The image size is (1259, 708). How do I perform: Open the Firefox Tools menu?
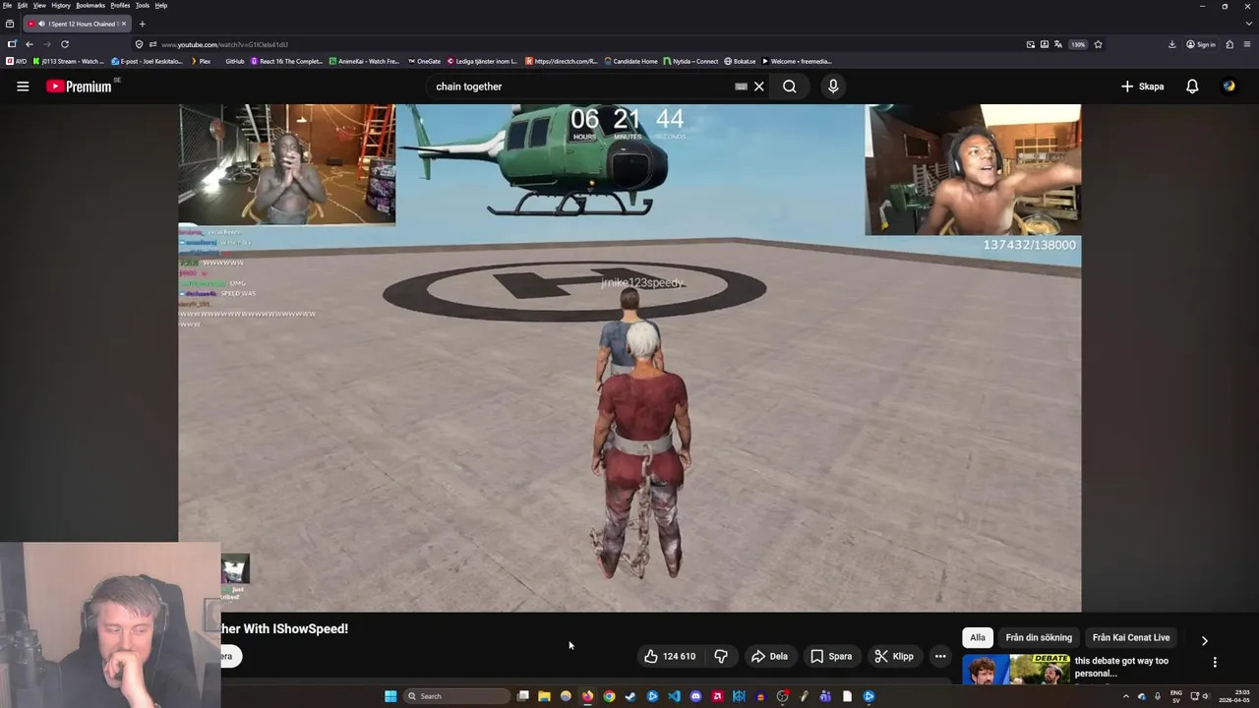[143, 5]
